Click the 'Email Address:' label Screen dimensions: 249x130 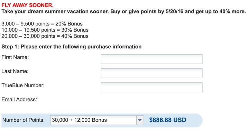pyautogui.click(x=19, y=99)
